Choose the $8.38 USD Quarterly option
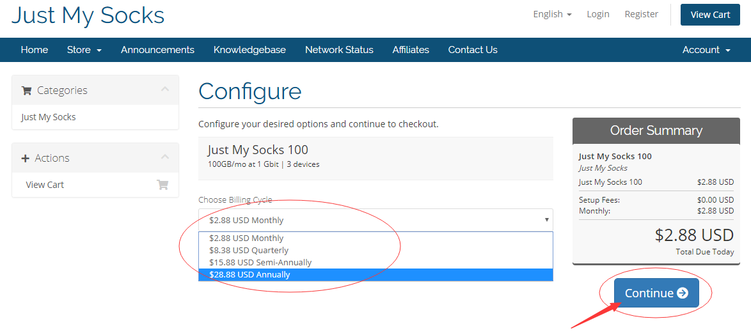Screen dimensions: 751x335 pos(249,251)
